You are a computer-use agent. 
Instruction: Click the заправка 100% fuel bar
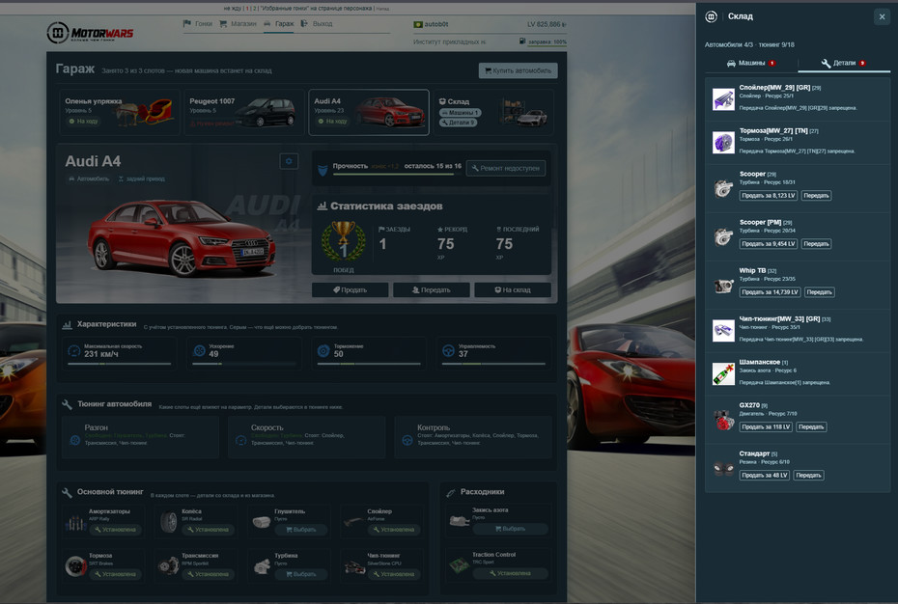pos(547,41)
